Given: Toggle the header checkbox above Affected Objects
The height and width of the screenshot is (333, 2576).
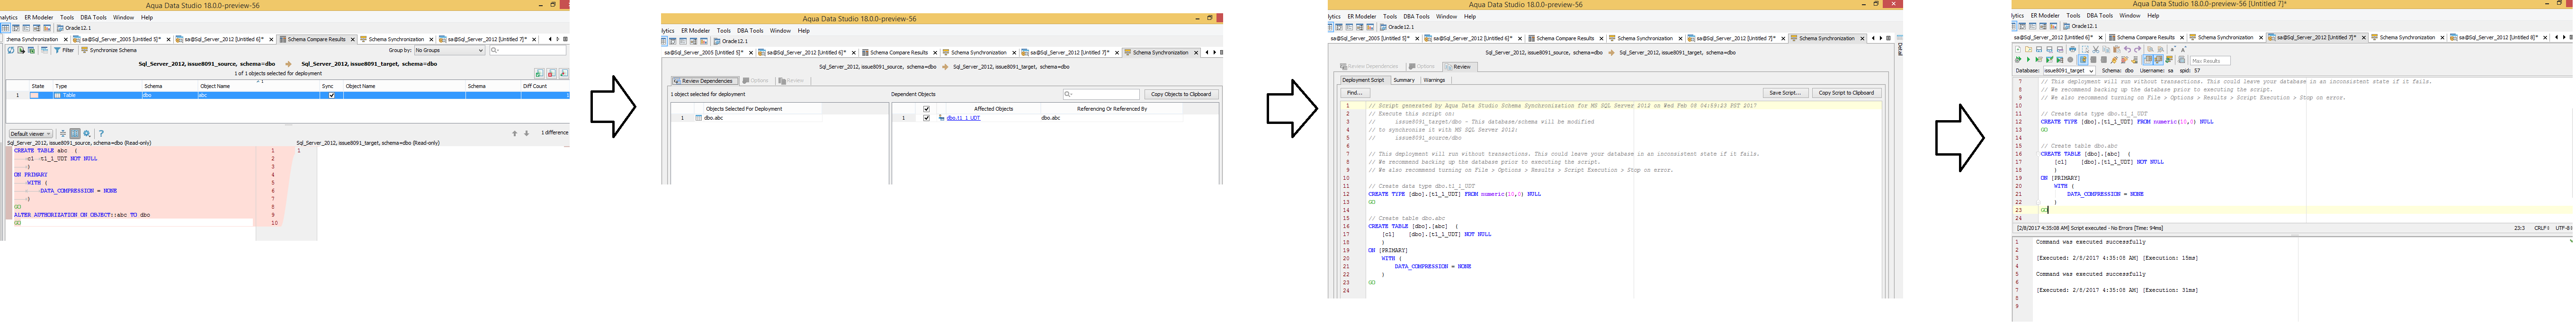Looking at the screenshot, I should coord(926,108).
